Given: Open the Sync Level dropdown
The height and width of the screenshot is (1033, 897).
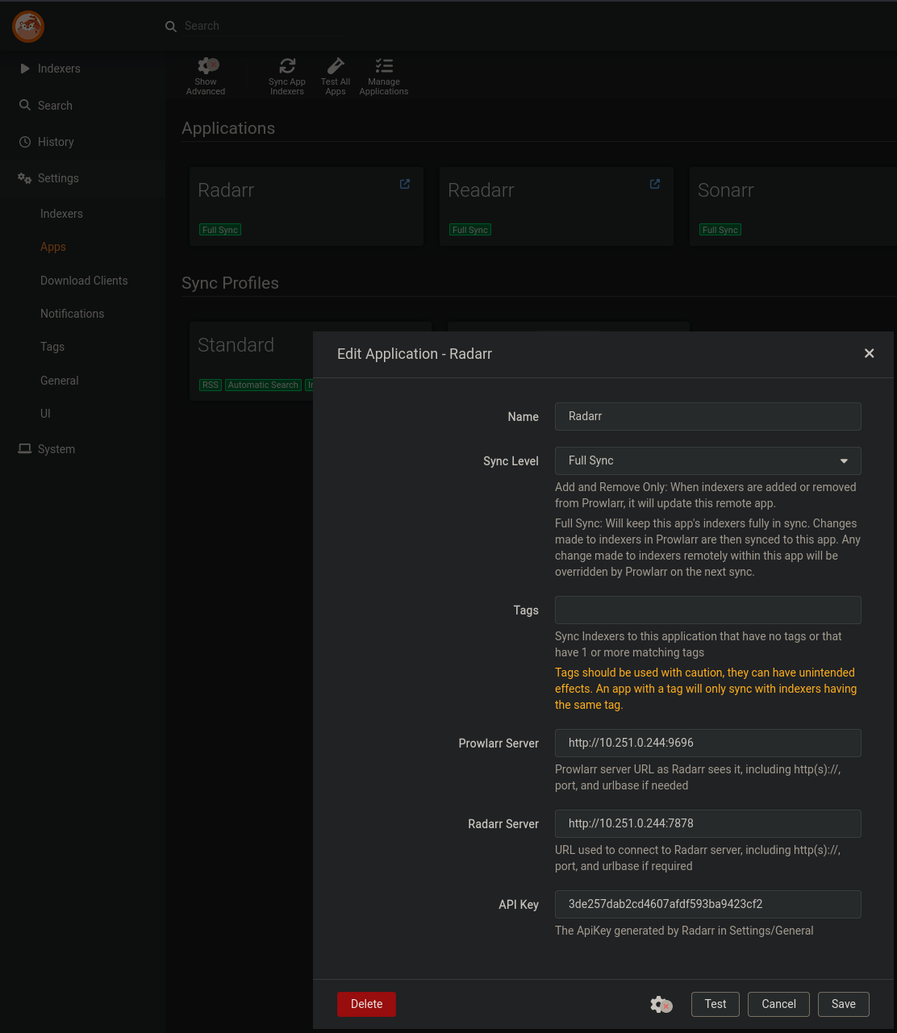Looking at the screenshot, I should point(708,460).
